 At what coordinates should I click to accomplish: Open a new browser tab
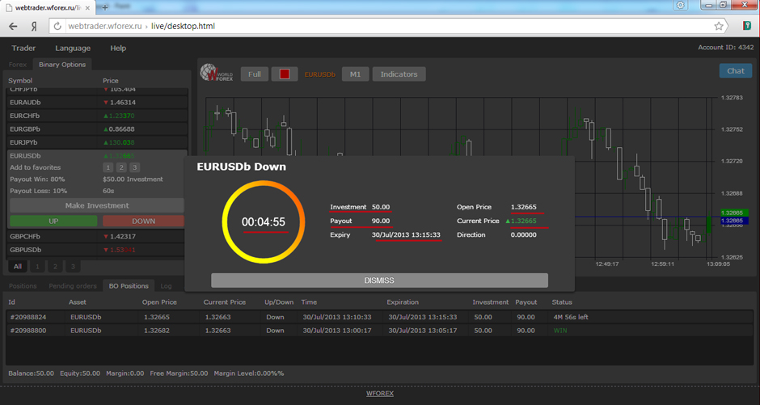[104, 7]
